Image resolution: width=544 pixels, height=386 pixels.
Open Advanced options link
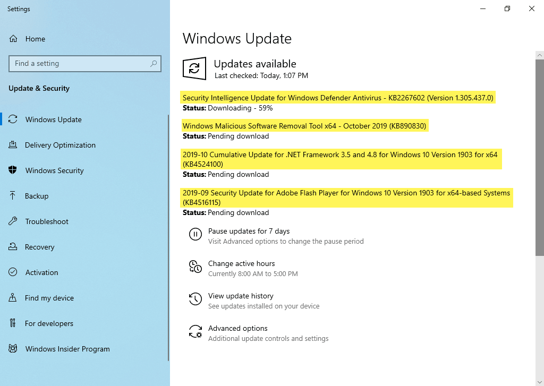[237, 328]
